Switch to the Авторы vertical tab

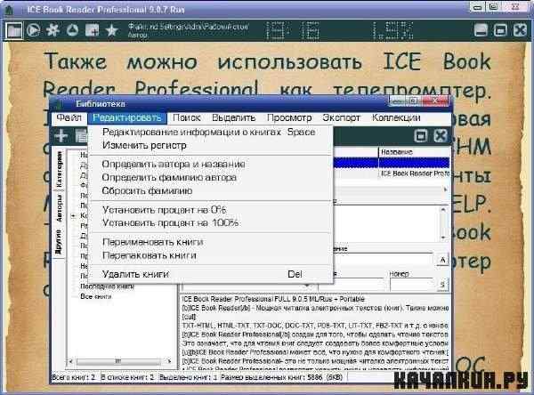59,209
